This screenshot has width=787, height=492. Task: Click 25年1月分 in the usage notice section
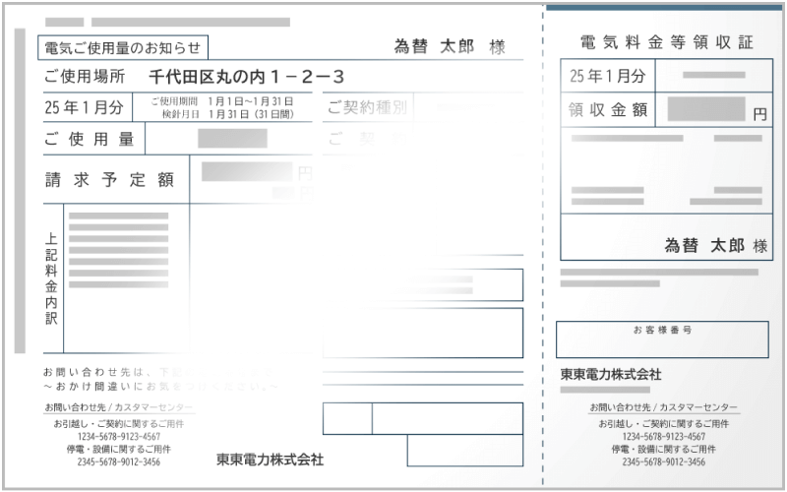[x=84, y=107]
